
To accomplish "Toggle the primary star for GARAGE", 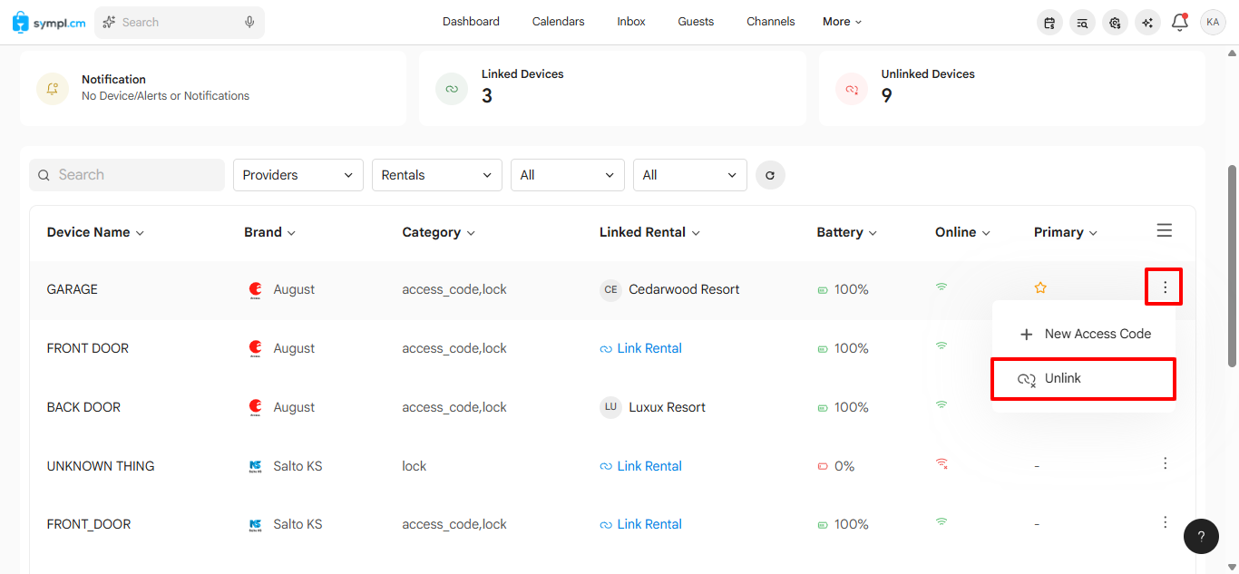I will coord(1040,287).
